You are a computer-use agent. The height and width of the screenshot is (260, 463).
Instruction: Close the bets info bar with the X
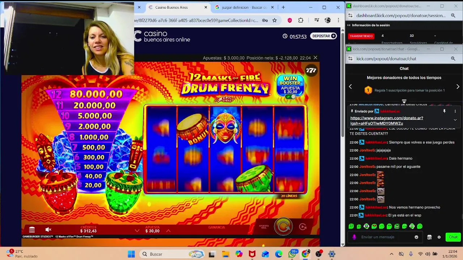click(315, 58)
